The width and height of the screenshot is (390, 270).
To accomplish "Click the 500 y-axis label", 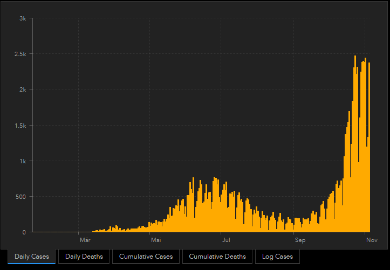I will click(x=20, y=197).
